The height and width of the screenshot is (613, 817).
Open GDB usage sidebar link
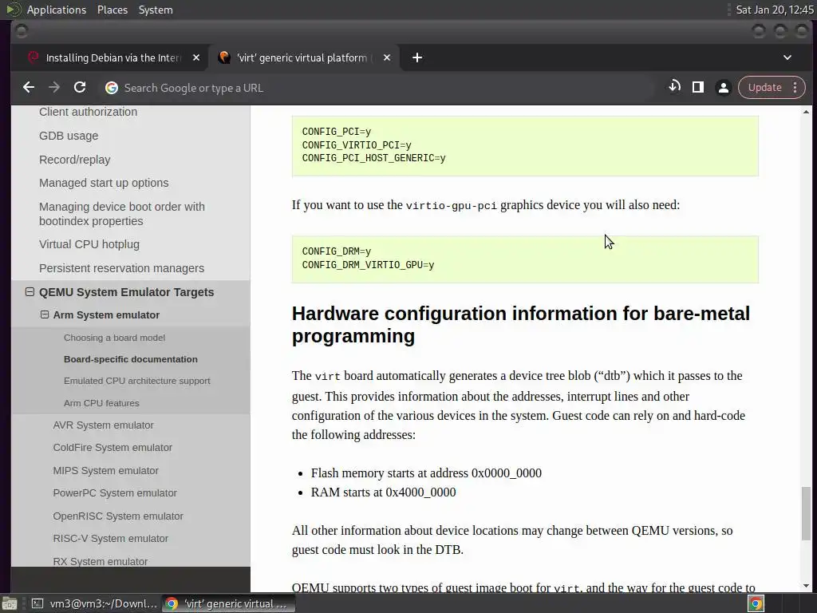pos(69,136)
